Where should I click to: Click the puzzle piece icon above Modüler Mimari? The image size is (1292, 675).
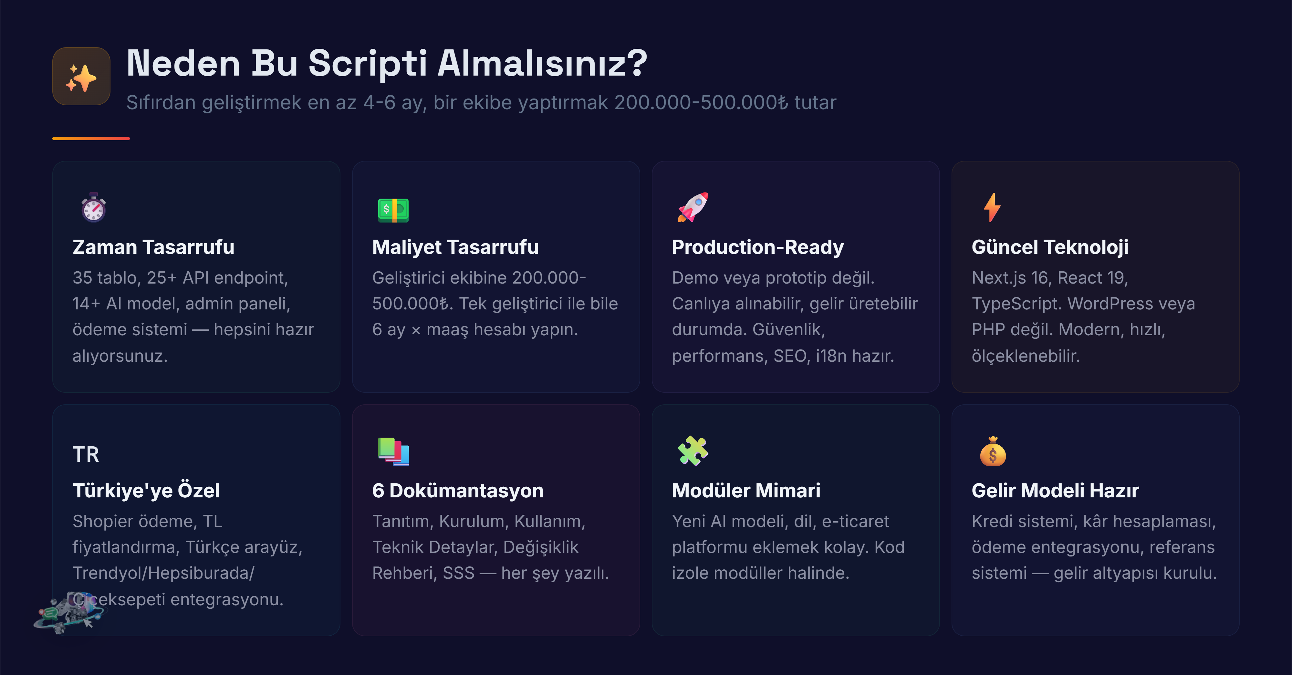pyautogui.click(x=693, y=451)
